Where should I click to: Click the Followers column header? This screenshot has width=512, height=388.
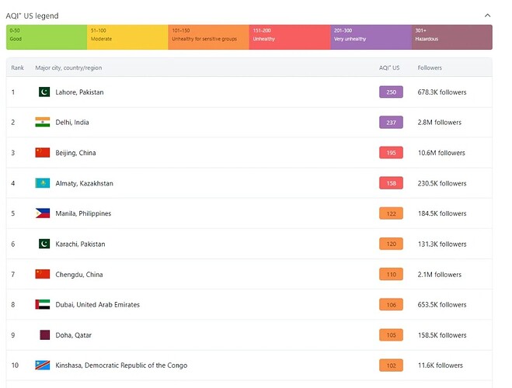430,68
